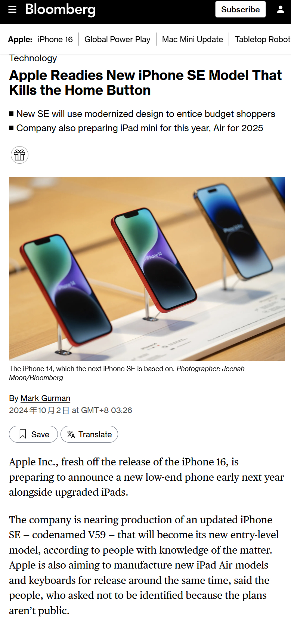The image size is (291, 619).
Task: Click the bookmark icon in Save
Action: click(23, 434)
